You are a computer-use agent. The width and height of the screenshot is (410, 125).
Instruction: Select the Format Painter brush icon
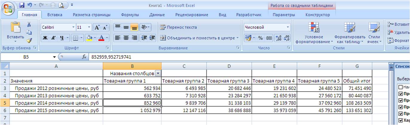click(29, 40)
